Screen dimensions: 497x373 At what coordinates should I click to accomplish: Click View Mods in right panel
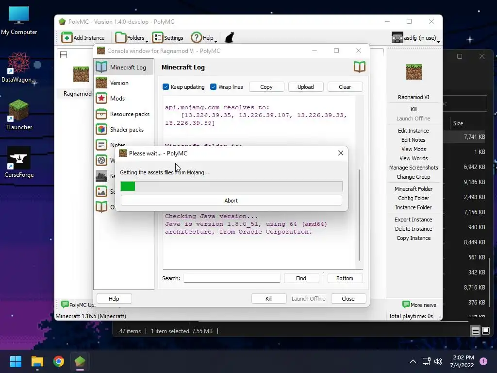tap(414, 149)
